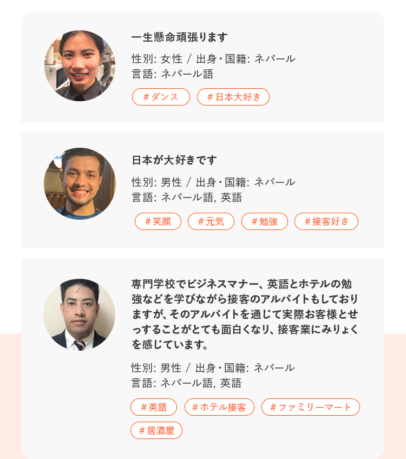Select the #勉強 tag

pyautogui.click(x=265, y=221)
